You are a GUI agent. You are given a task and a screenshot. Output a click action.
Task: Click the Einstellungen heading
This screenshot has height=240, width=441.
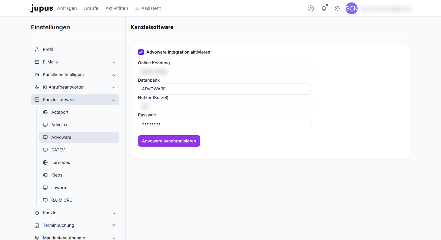[x=50, y=27]
